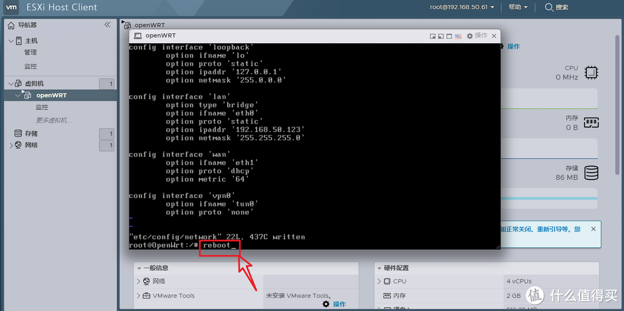The width and height of the screenshot is (624, 311).
Task: Click the 虚拟机 virtual machines icon in navigator
Action: point(18,84)
